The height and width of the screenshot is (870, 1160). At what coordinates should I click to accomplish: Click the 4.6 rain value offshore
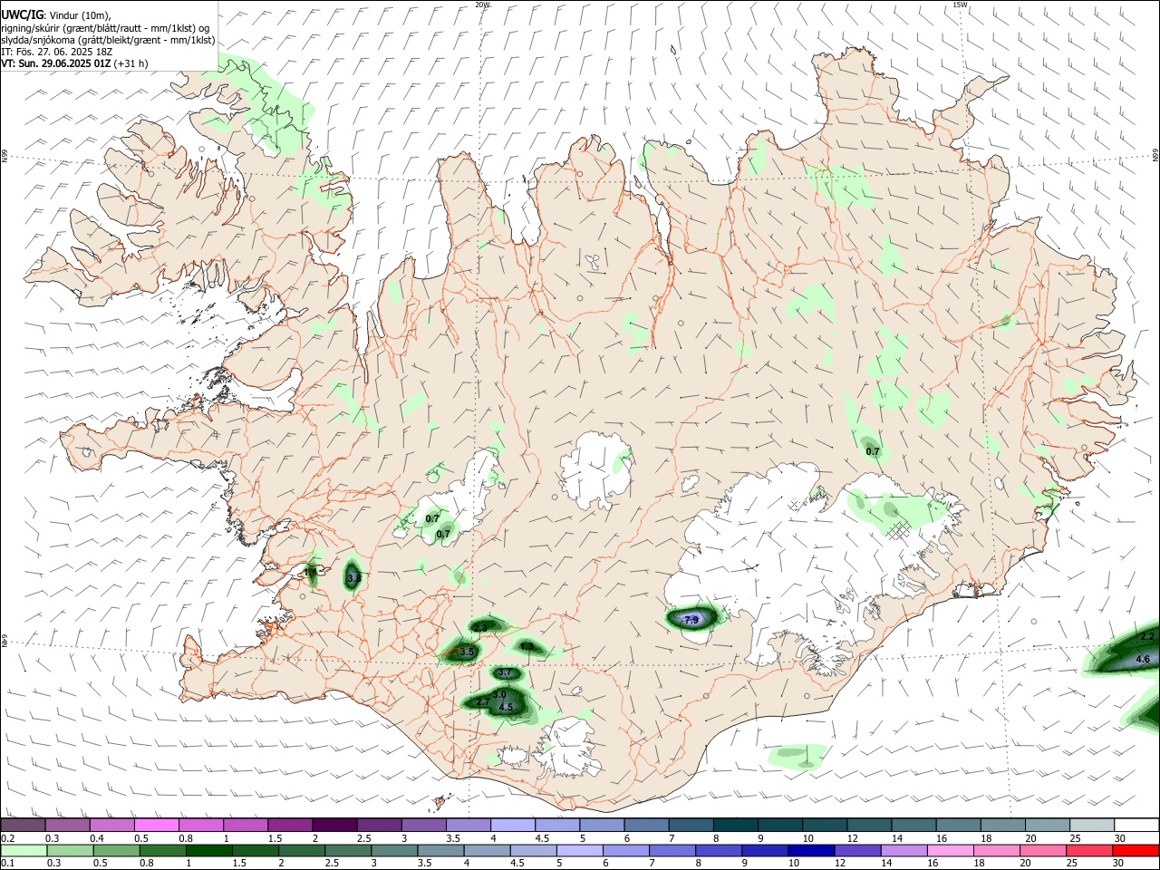(1143, 659)
